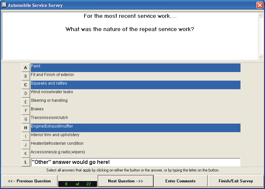The height and width of the screenshot is (189, 265).
Task: Click the question text "What was the nature of the repeat service work?"
Action: [130, 29]
